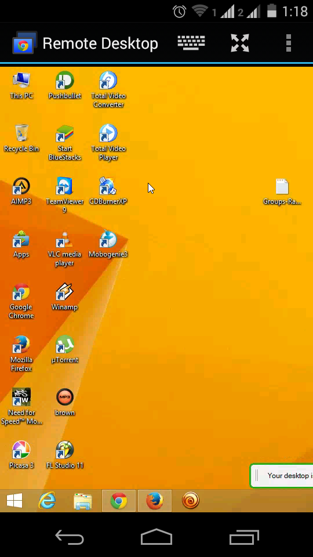The height and width of the screenshot is (557, 313).
Task: Select the This PC desktop icon
Action: point(21,86)
